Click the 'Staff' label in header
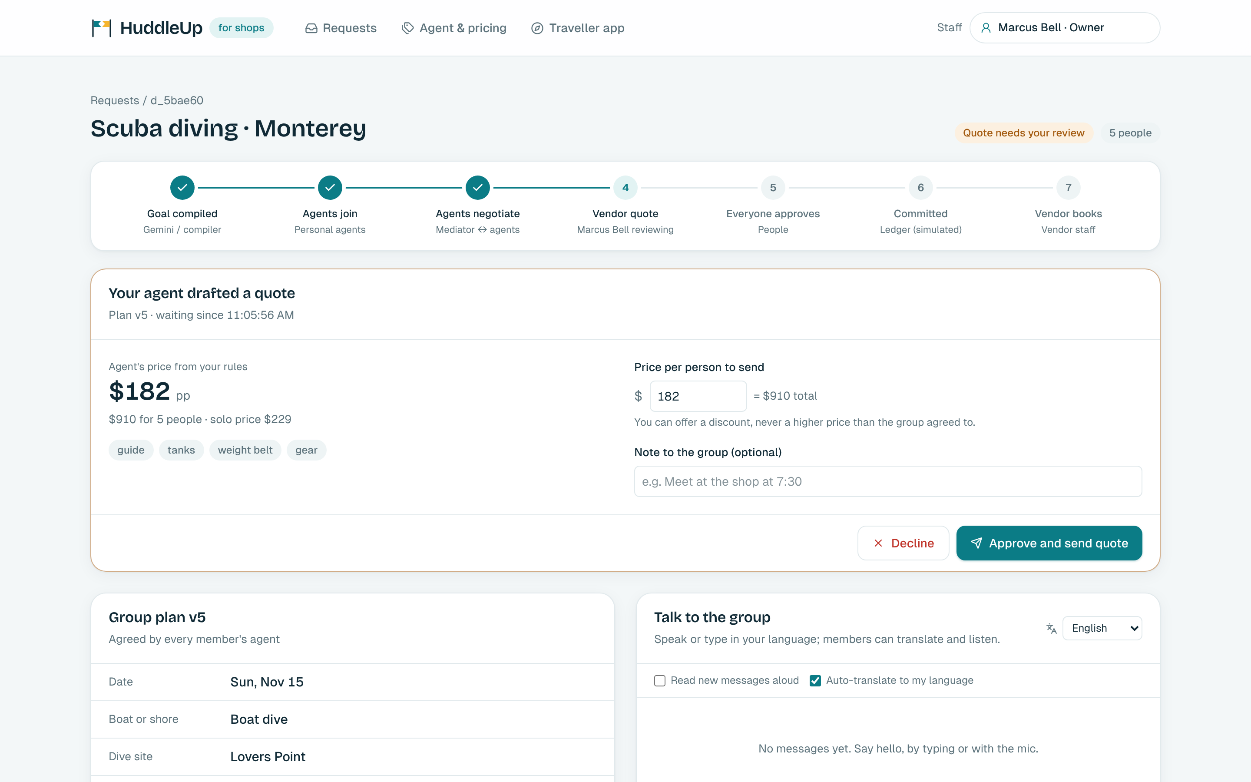The height and width of the screenshot is (782, 1251). coord(949,28)
